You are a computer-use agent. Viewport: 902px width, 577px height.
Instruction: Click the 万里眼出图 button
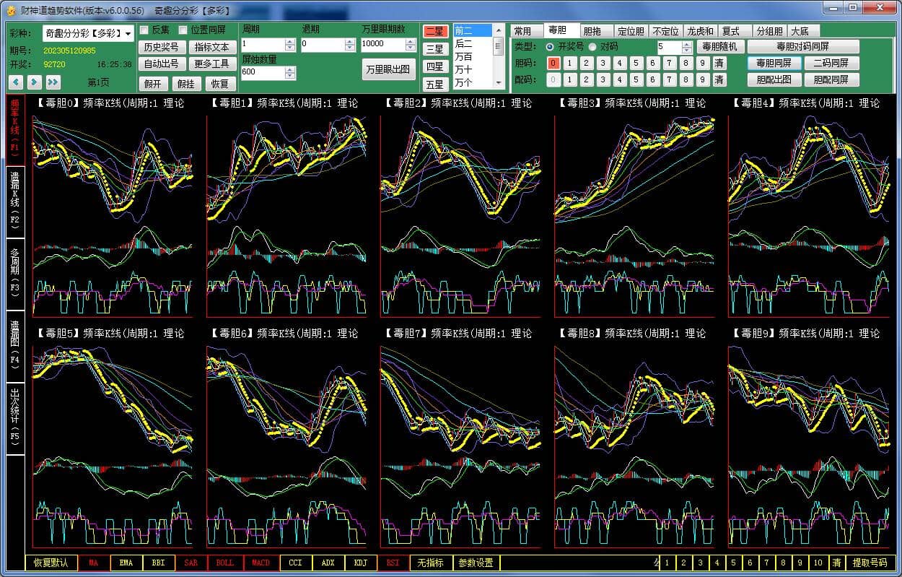pyautogui.click(x=388, y=69)
